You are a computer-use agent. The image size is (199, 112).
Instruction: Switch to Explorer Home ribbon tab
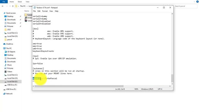click(12, 2)
